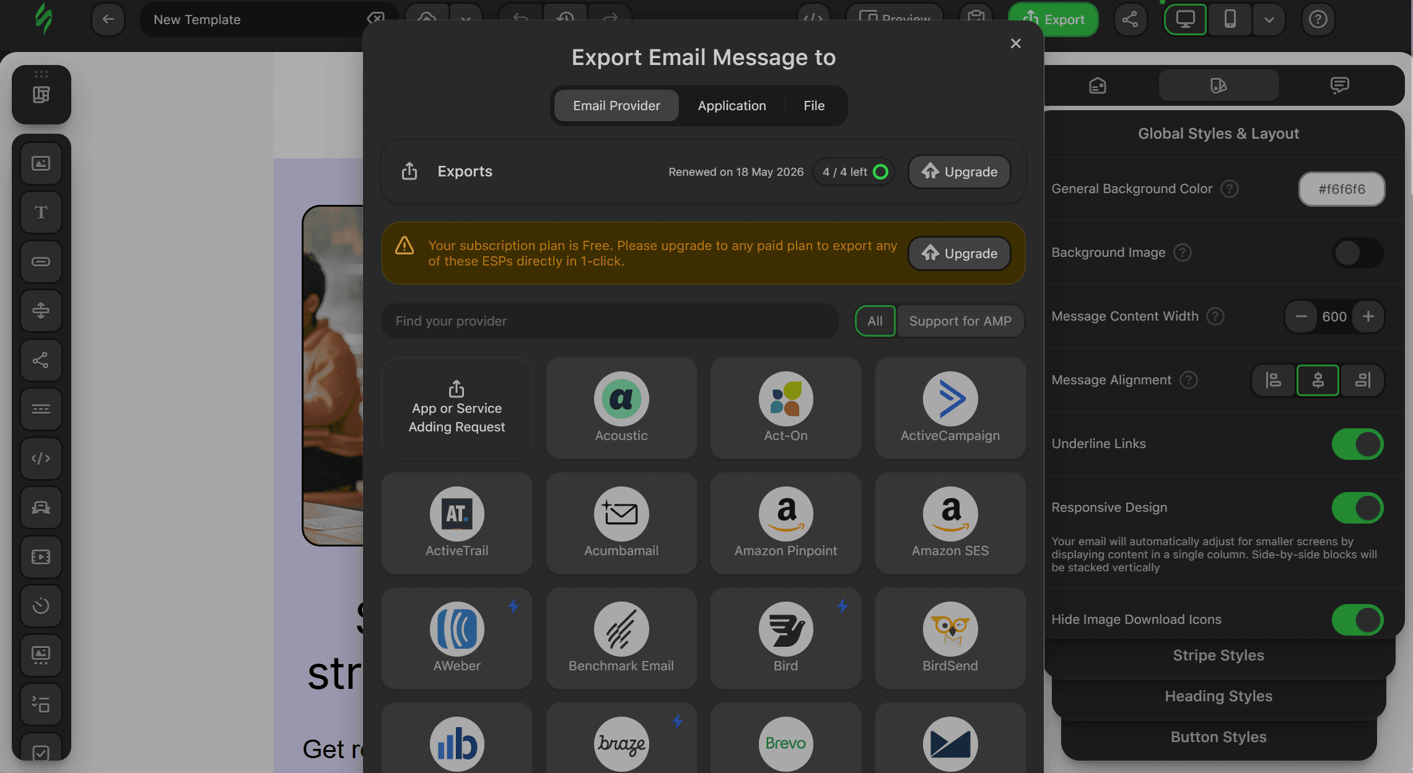Select the Timer block in the sidebar
Screen dimensions: 1413x773
41,606
